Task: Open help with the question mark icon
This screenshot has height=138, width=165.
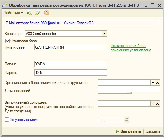Action: pyautogui.click(x=47, y=13)
